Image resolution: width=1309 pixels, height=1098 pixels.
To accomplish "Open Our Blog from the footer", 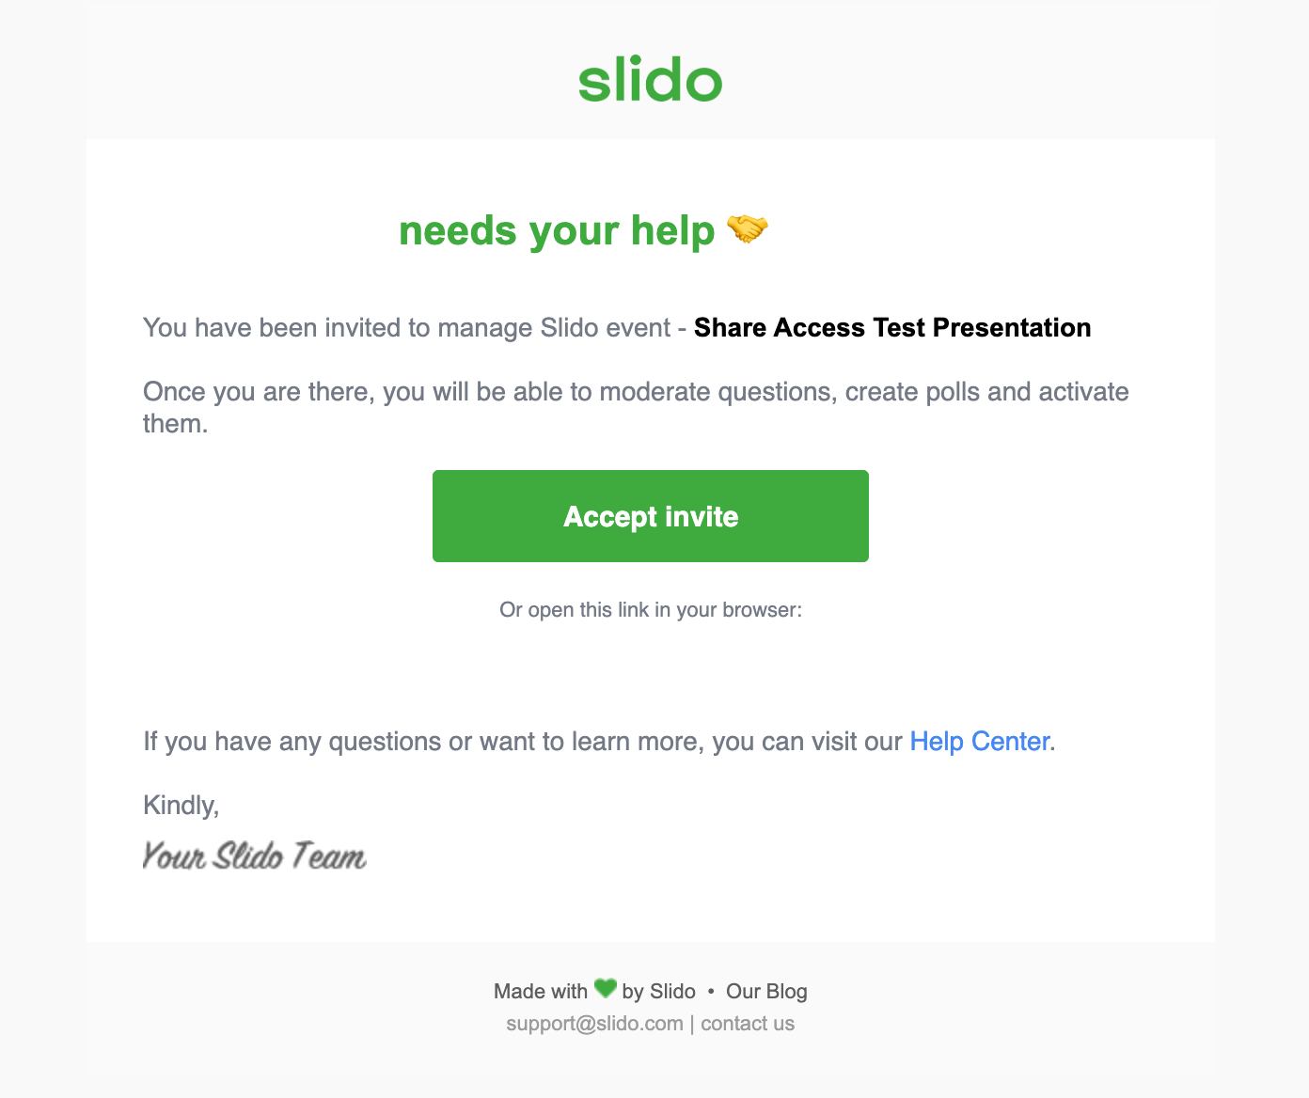I will point(766,992).
